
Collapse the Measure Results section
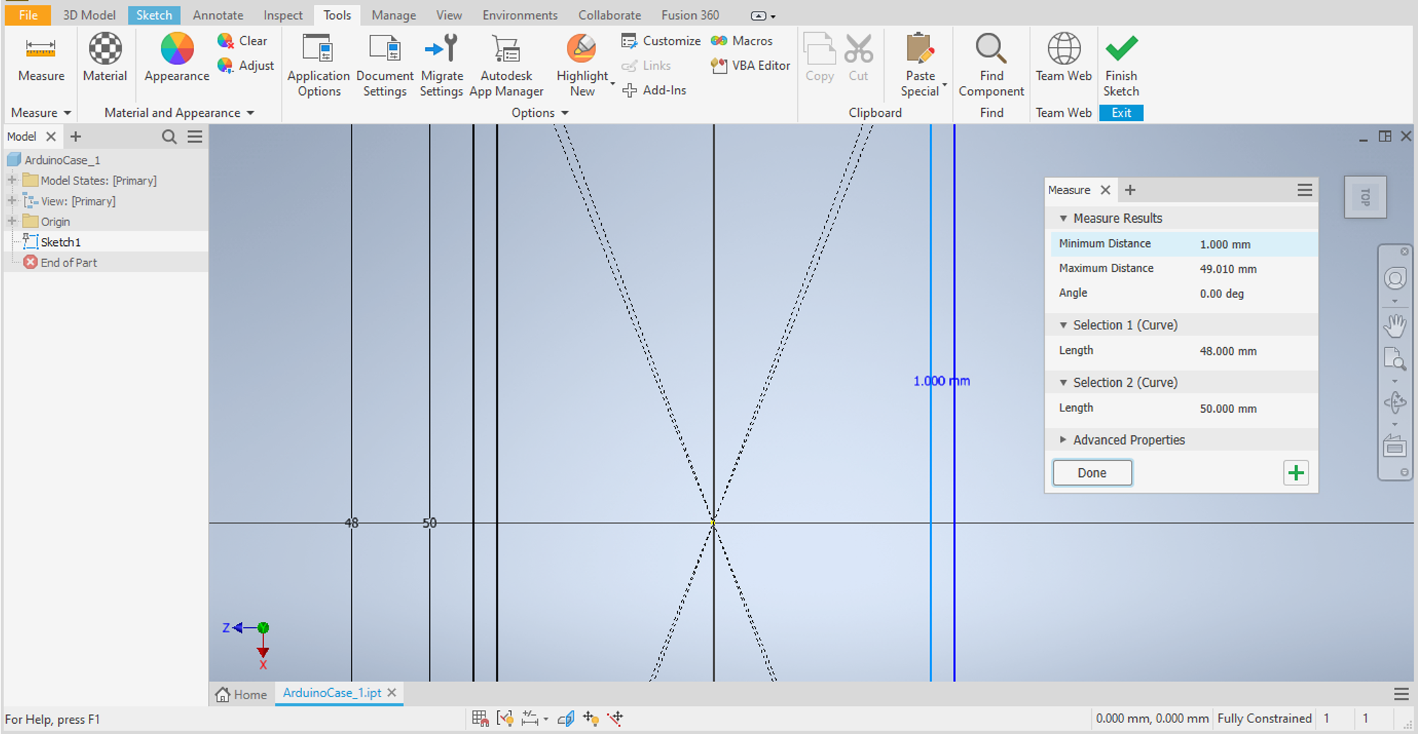click(x=1063, y=219)
